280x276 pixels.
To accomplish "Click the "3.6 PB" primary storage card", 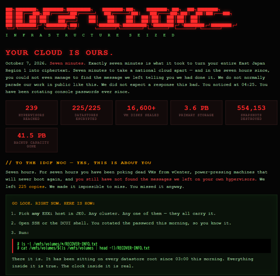I will click(196, 112).
